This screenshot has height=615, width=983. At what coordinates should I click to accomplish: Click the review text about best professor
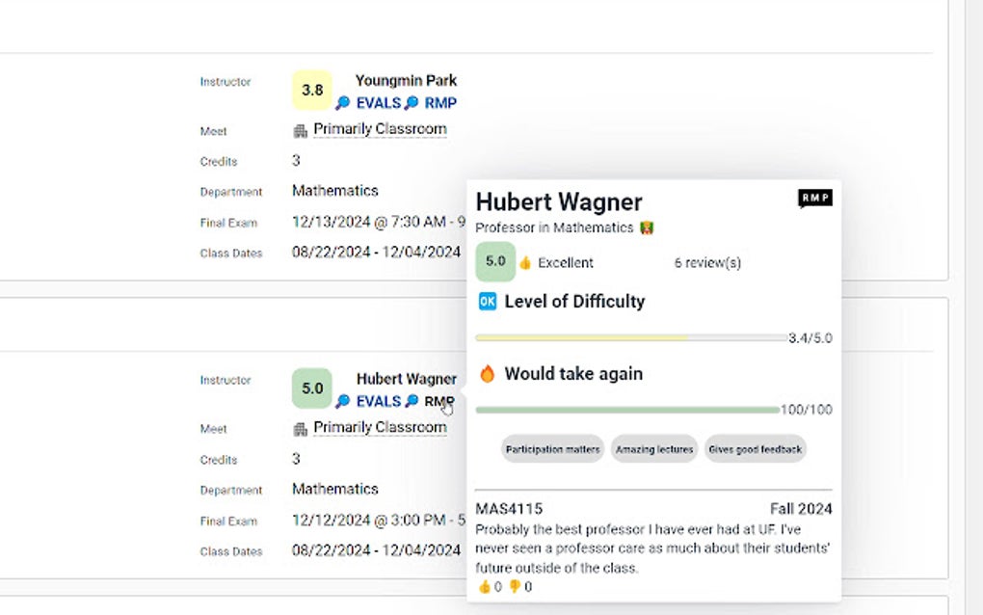click(x=652, y=548)
